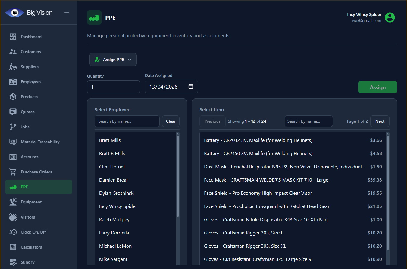Open the calendar picker icon in date field

(x=190, y=87)
